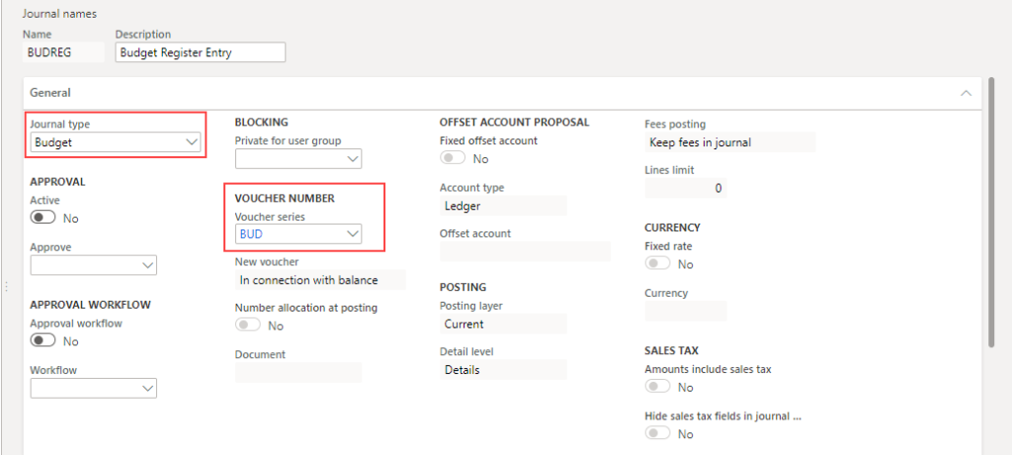Toggle the Currency Fixed rate switch
This screenshot has height=455, width=1012.
(657, 264)
